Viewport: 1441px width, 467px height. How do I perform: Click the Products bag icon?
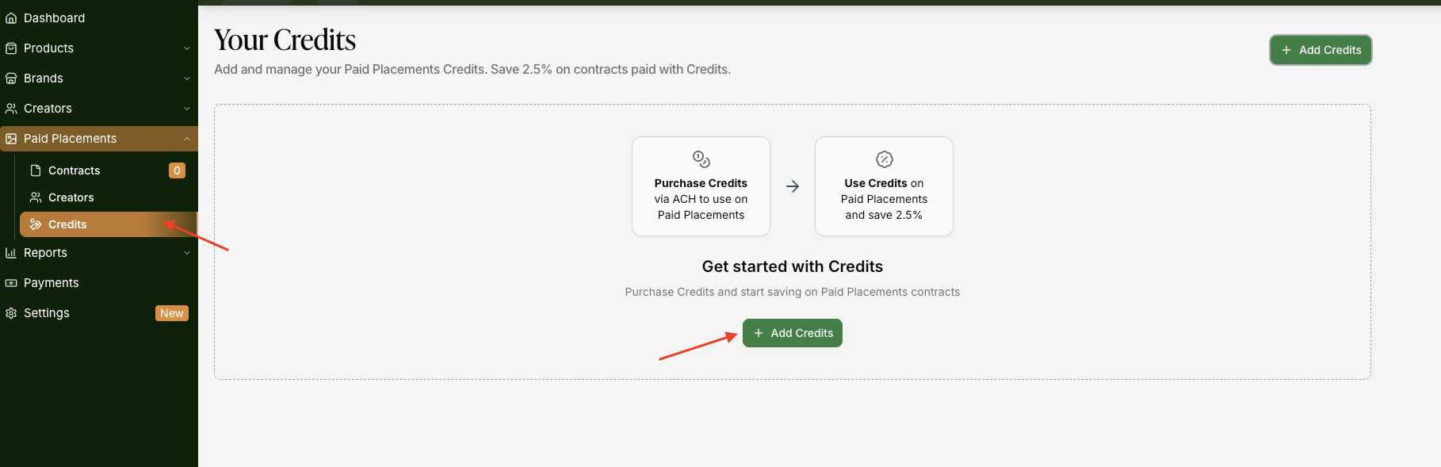pos(11,48)
